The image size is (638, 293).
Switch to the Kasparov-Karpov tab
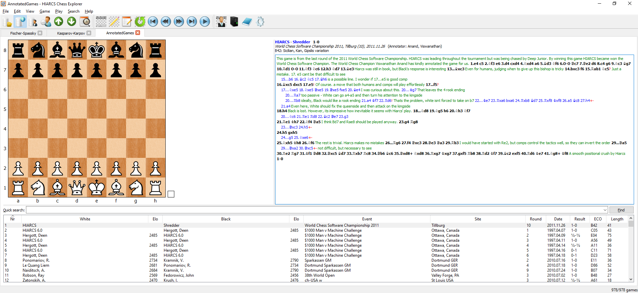coord(71,33)
